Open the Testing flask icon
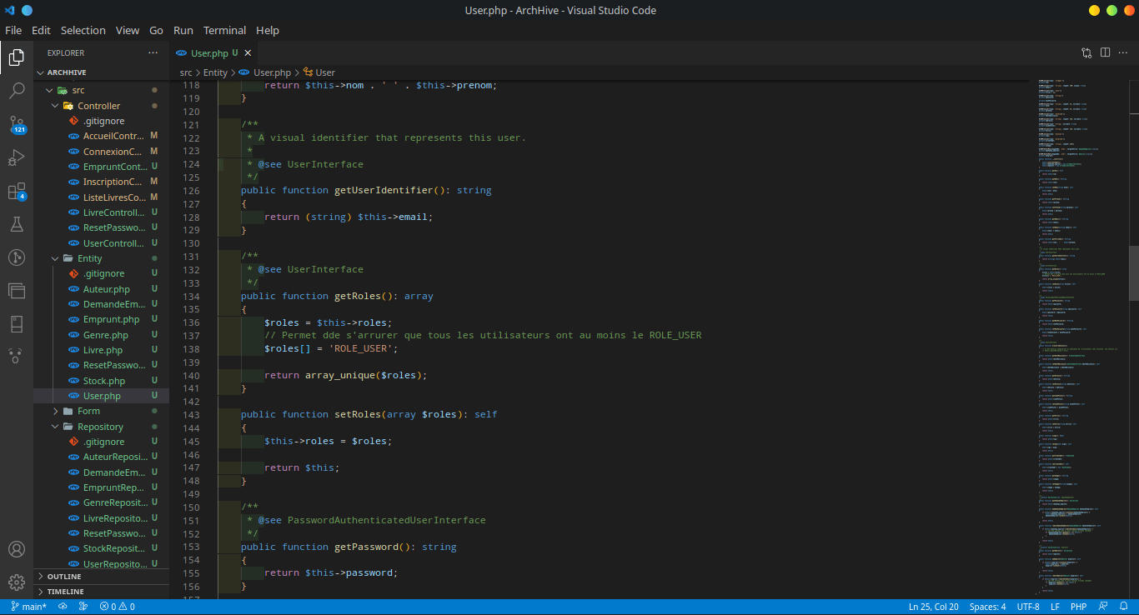This screenshot has width=1139, height=615. [x=17, y=224]
